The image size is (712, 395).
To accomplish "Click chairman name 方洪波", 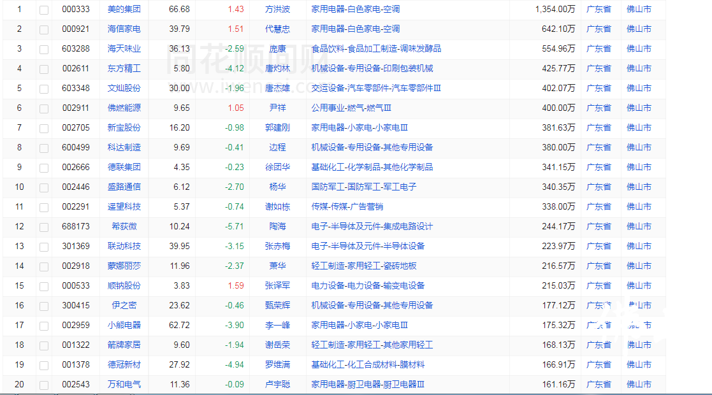I will click(x=277, y=9).
